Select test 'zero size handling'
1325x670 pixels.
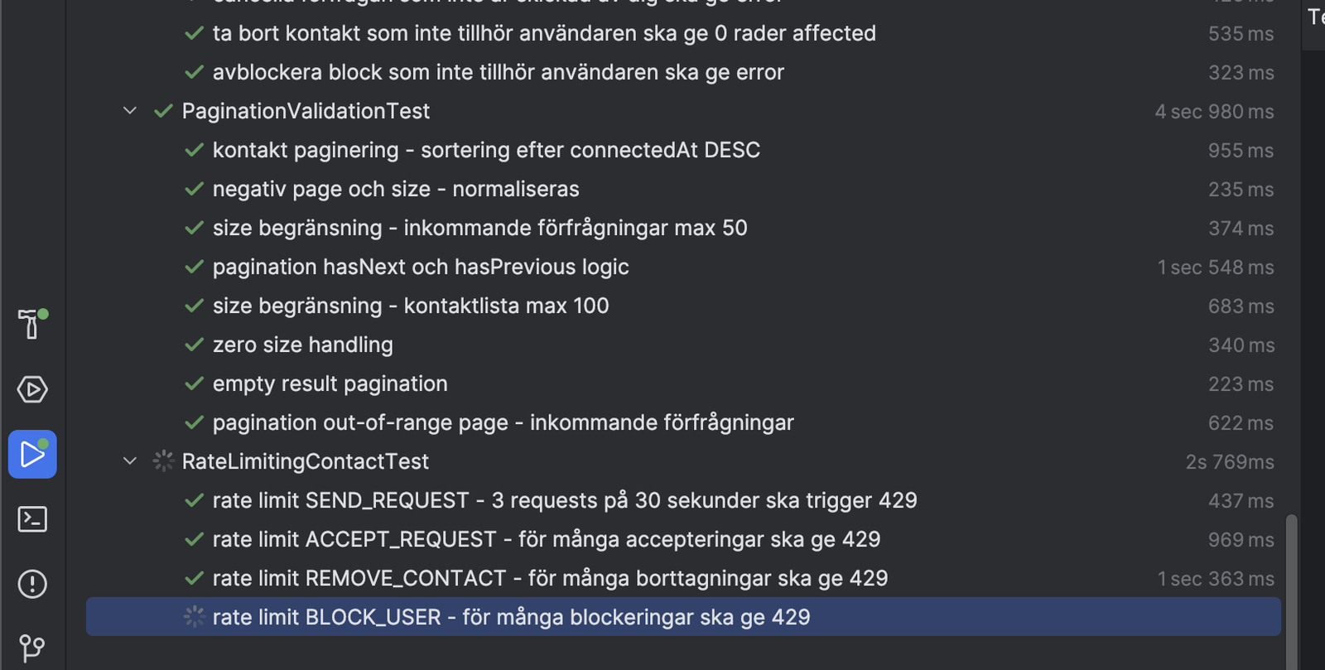[x=683, y=345]
